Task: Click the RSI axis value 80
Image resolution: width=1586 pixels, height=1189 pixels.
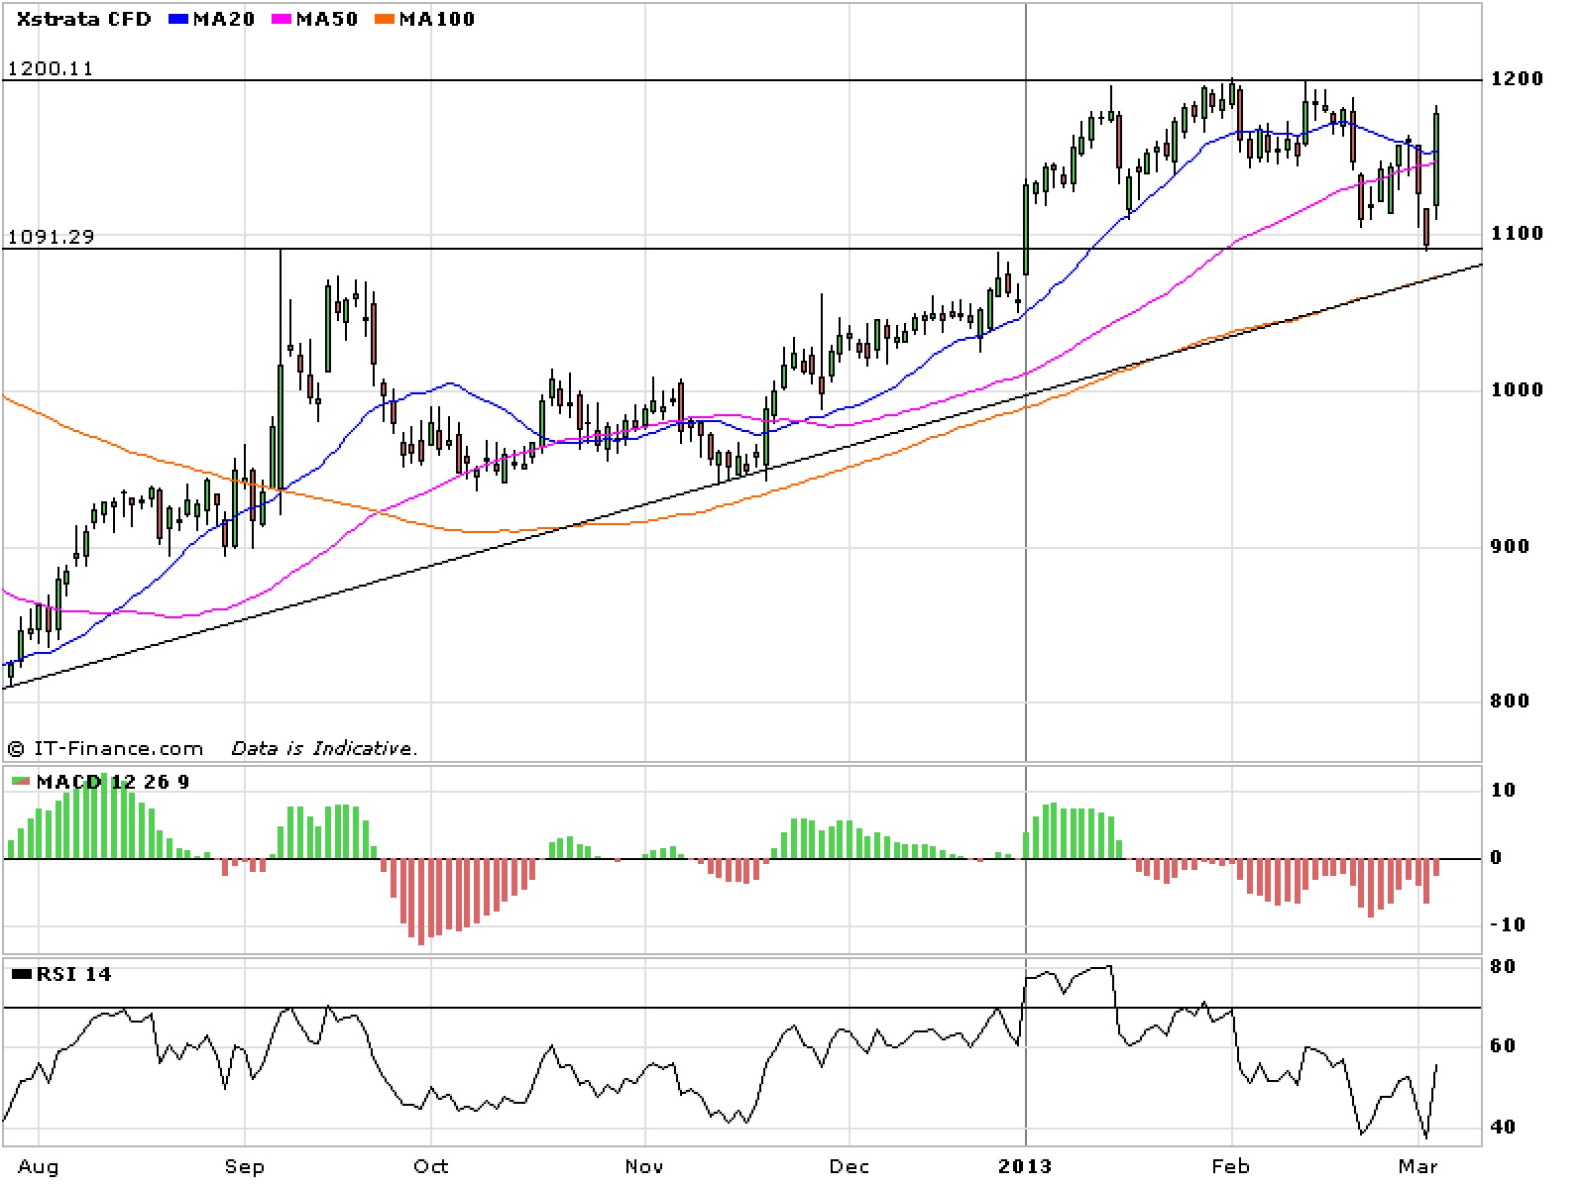Action: click(1503, 966)
